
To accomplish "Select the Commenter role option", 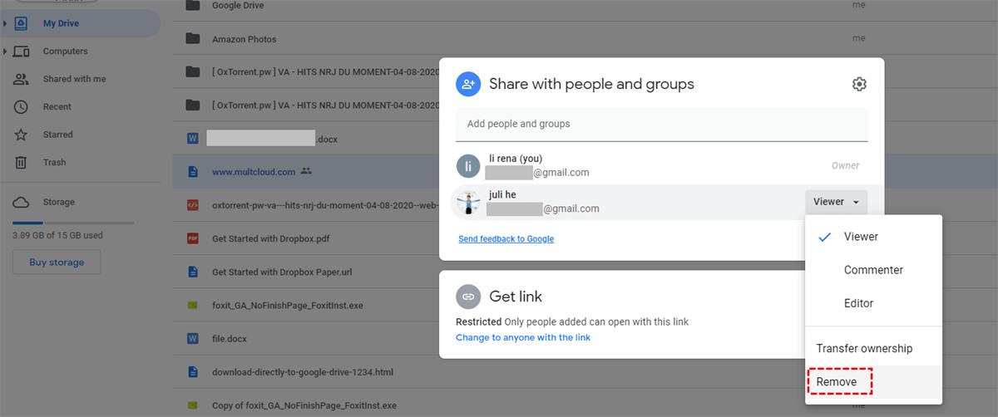I will click(x=873, y=270).
